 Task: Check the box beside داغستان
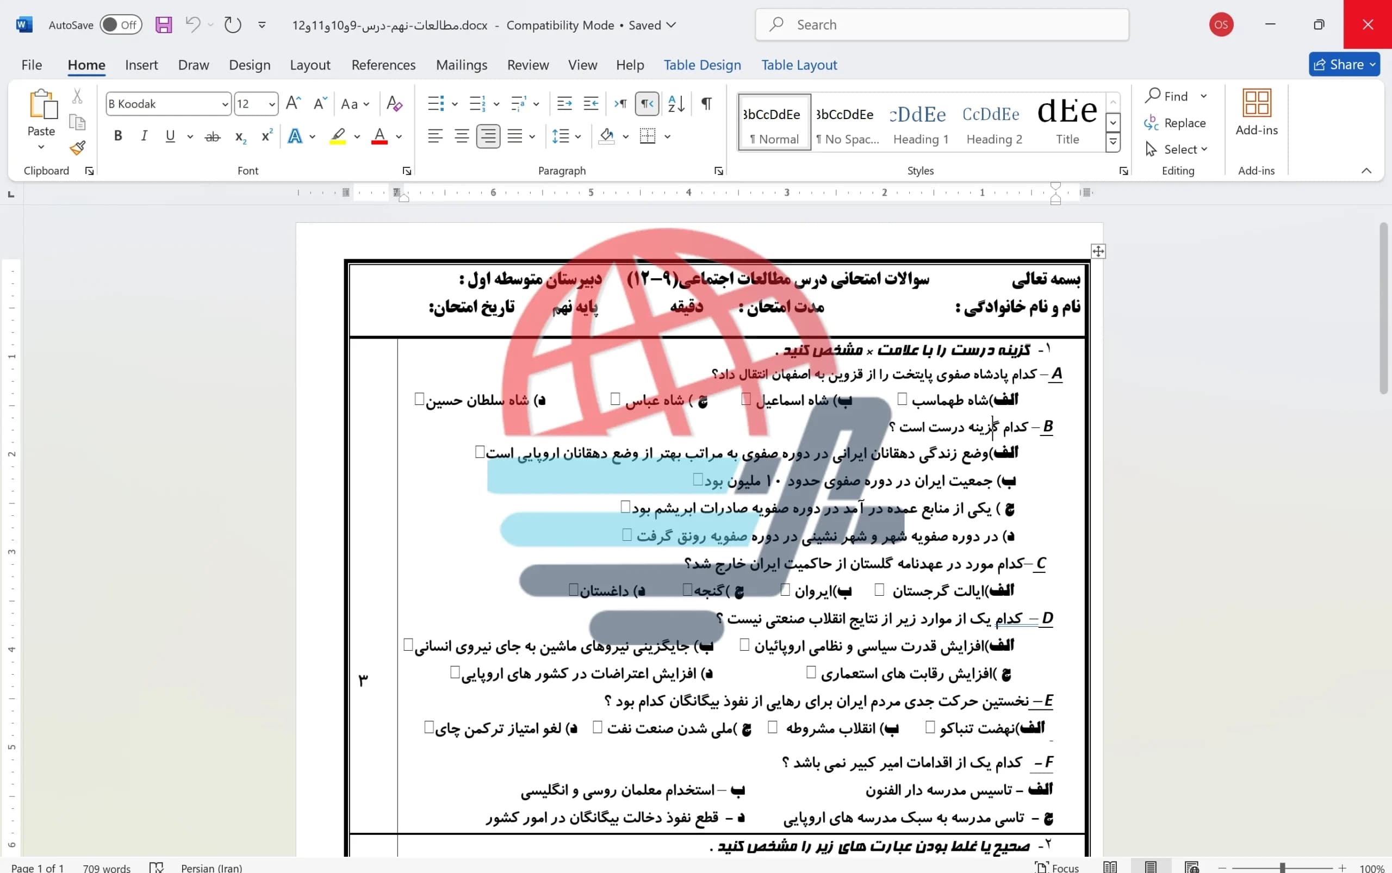pyautogui.click(x=573, y=589)
